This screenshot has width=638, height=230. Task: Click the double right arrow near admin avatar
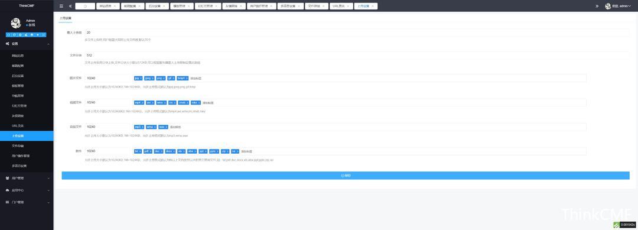point(597,6)
